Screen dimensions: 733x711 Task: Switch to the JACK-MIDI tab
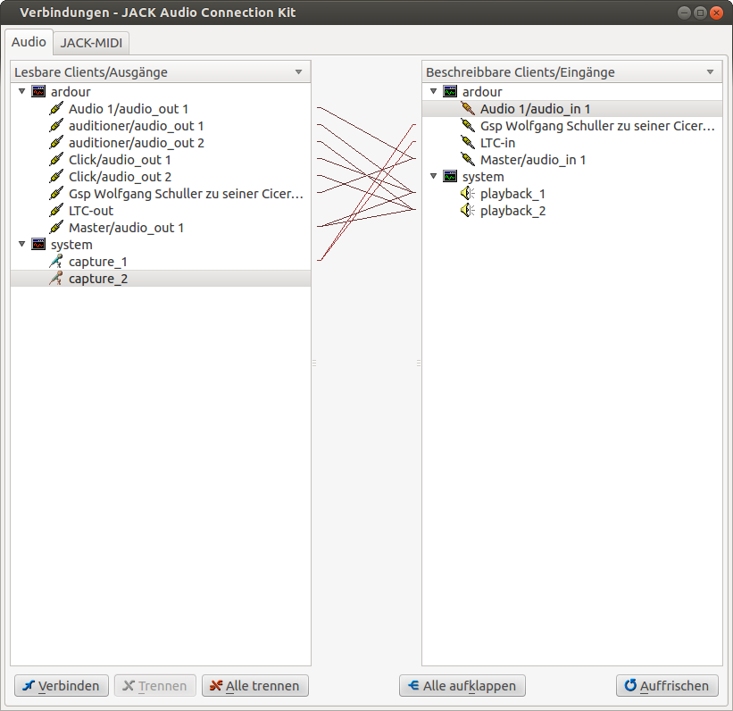(91, 43)
